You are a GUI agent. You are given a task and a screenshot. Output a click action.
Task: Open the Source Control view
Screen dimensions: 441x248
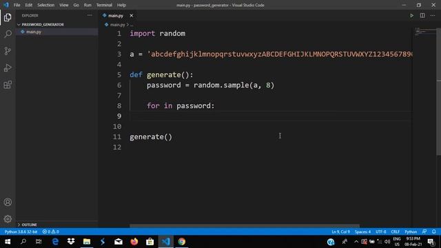coord(8,51)
